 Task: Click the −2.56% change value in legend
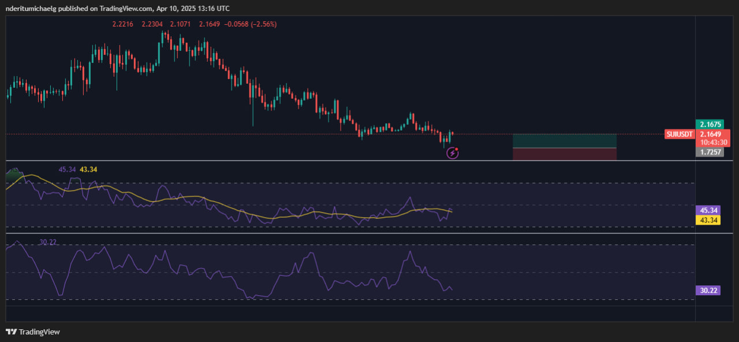coord(260,24)
